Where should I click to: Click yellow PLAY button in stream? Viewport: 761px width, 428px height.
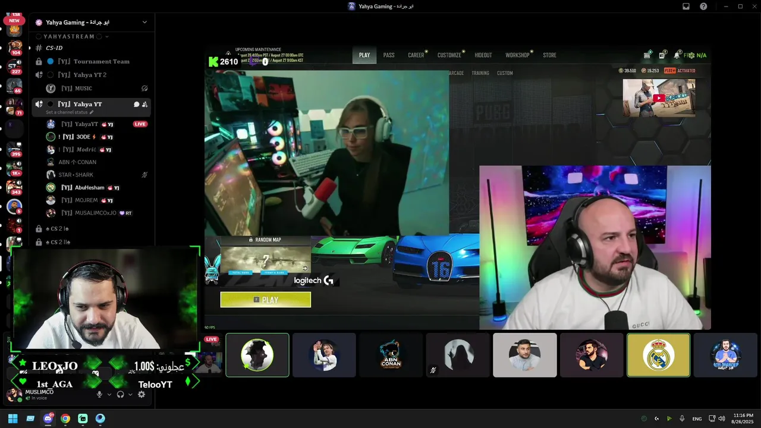click(x=266, y=300)
